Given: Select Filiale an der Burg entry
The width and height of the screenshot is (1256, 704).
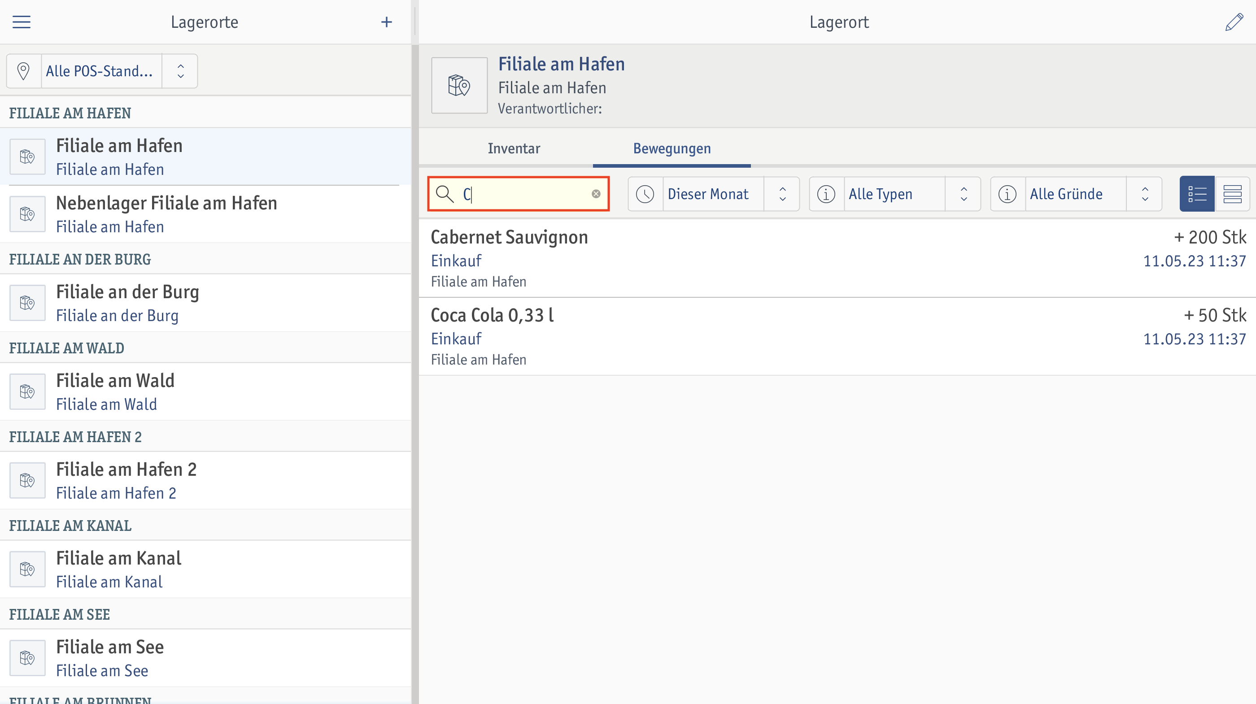Looking at the screenshot, I should [205, 303].
